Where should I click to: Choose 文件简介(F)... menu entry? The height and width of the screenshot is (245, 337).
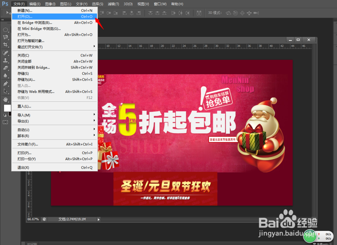pos(55,144)
